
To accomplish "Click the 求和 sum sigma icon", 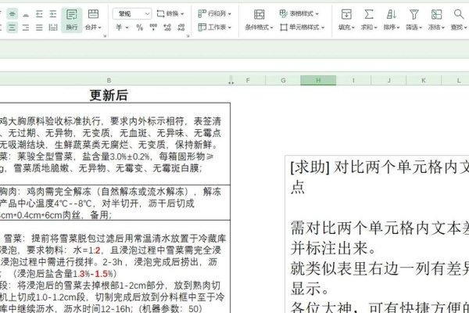I will (x=368, y=14).
